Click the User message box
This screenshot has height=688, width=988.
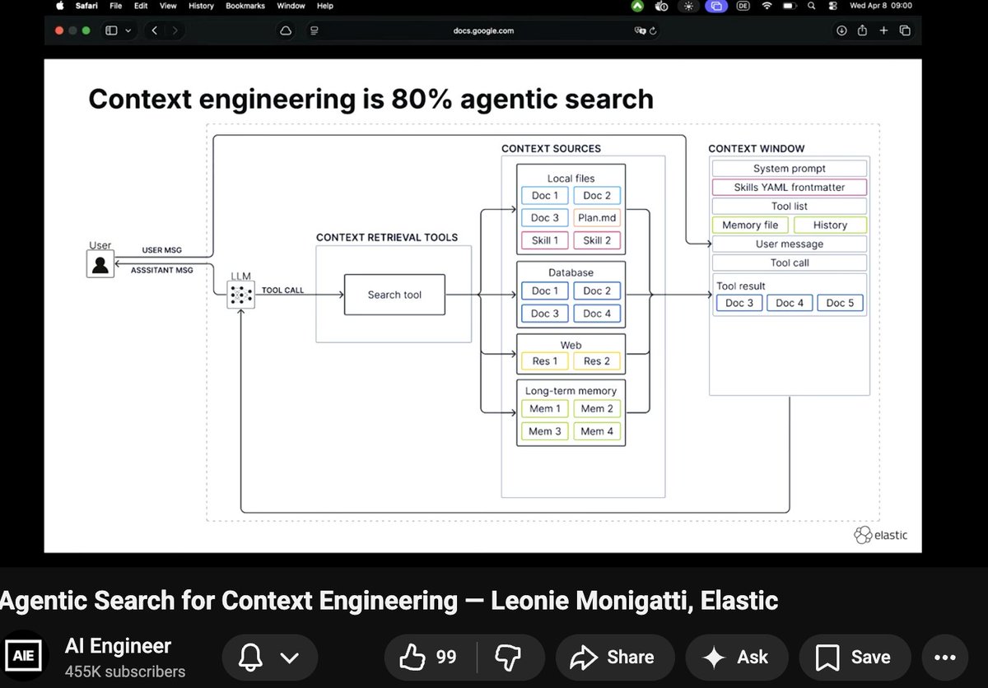(x=789, y=244)
